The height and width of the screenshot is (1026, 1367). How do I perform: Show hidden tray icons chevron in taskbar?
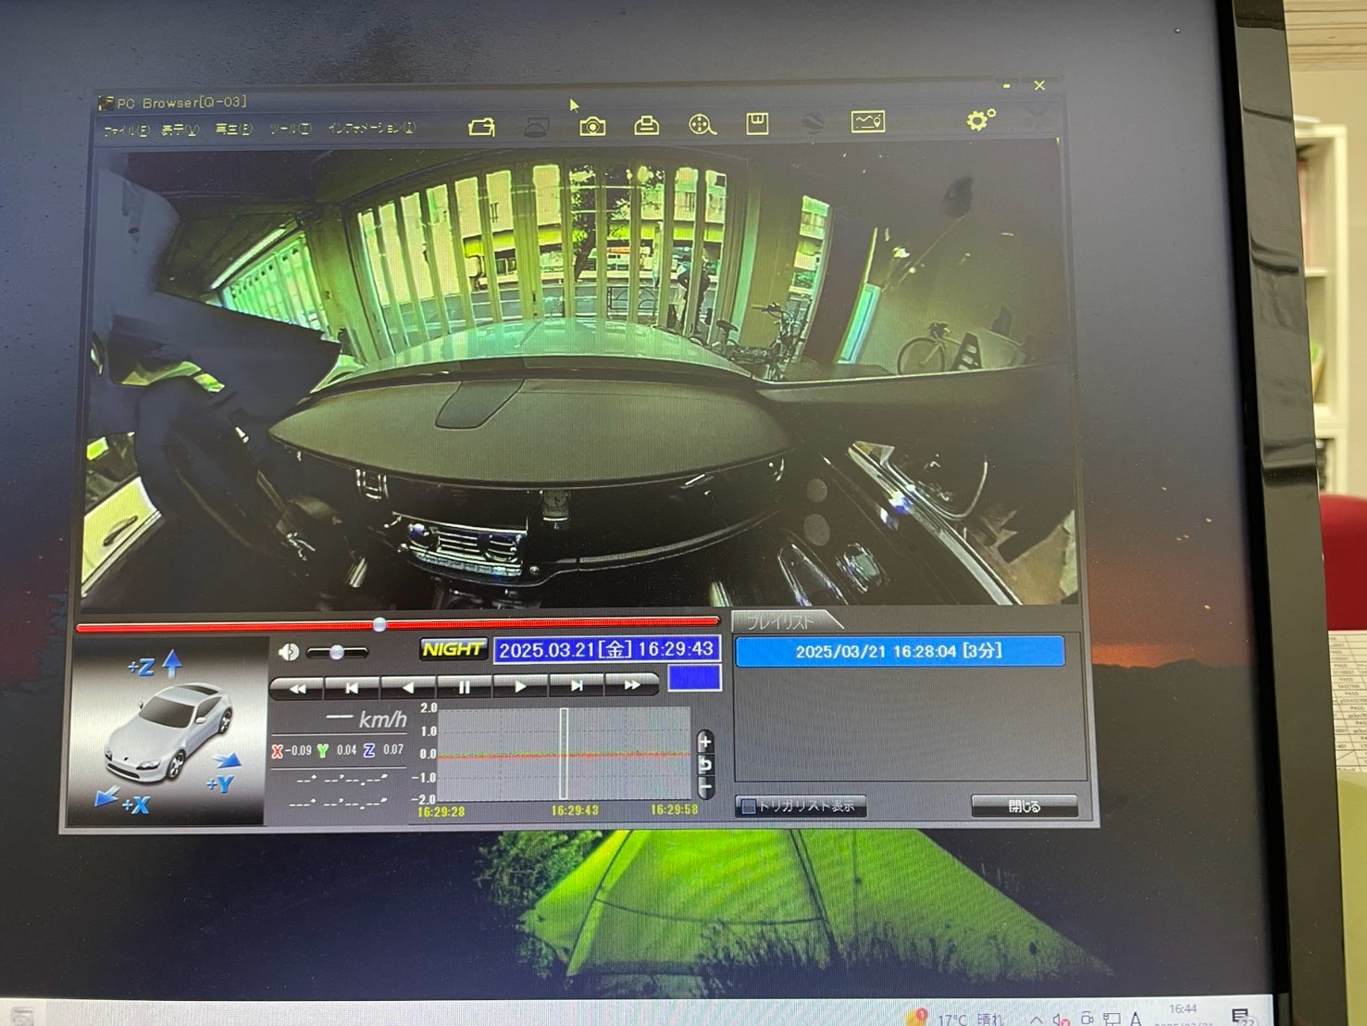tap(1037, 1020)
